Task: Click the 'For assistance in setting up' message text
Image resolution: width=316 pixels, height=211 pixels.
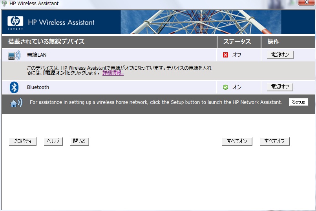Action: click(155, 102)
